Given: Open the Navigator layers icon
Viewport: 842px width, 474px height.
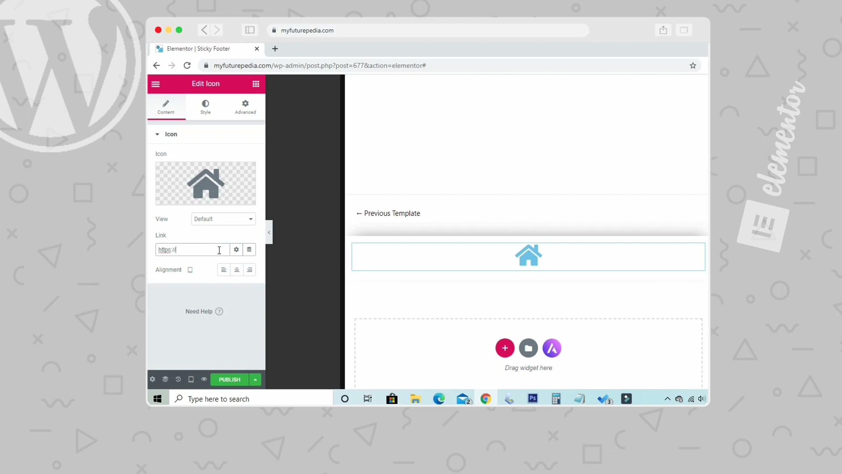Looking at the screenshot, I should [x=165, y=379].
